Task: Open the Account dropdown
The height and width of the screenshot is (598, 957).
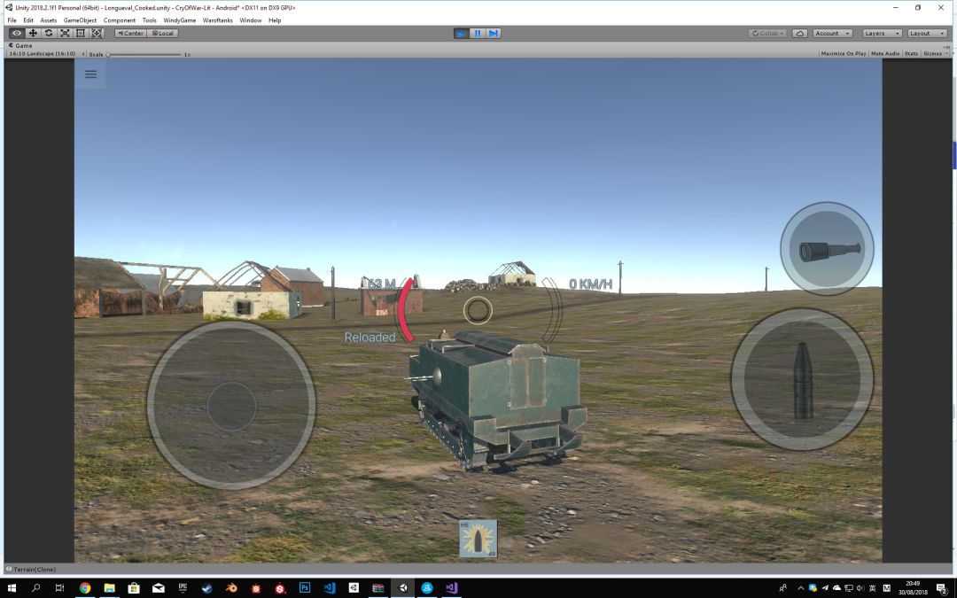Action: [832, 33]
